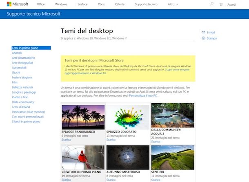Click 'Temi per il desktop in Microsoft Store' heading
This screenshot has height=182, width=249.
(94, 60)
